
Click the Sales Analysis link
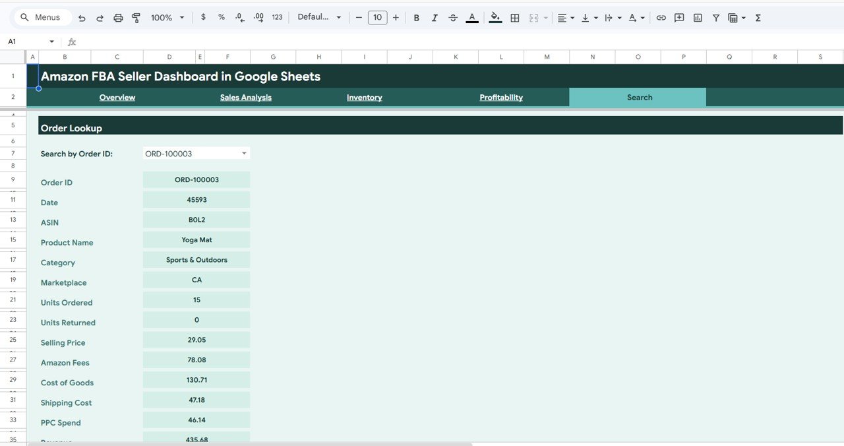tap(246, 97)
